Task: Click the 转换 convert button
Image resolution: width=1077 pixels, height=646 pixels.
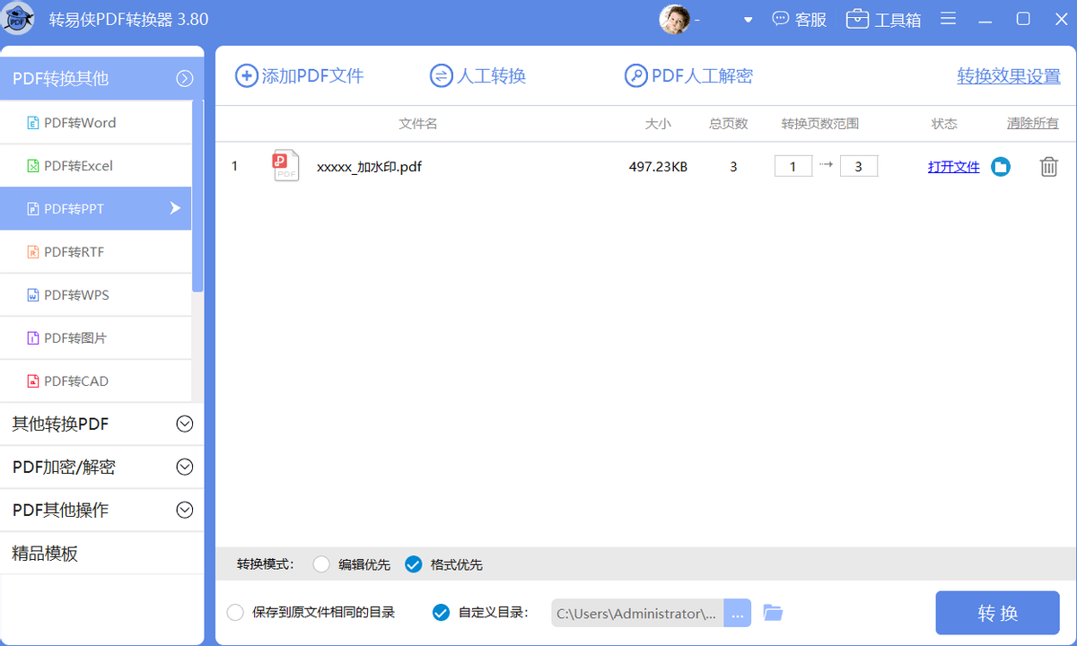Action: pyautogui.click(x=997, y=613)
